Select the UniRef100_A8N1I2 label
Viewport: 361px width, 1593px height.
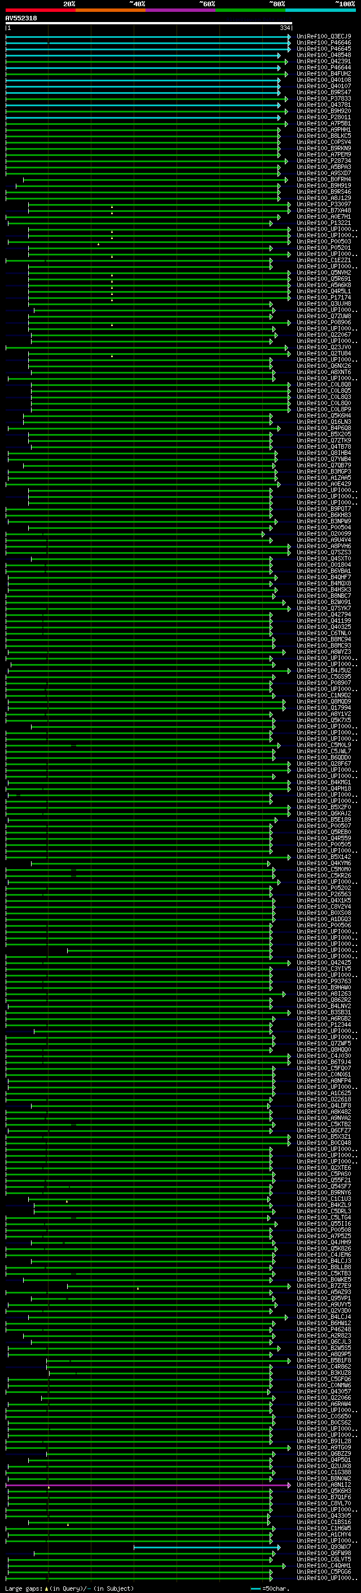coord(324,1484)
